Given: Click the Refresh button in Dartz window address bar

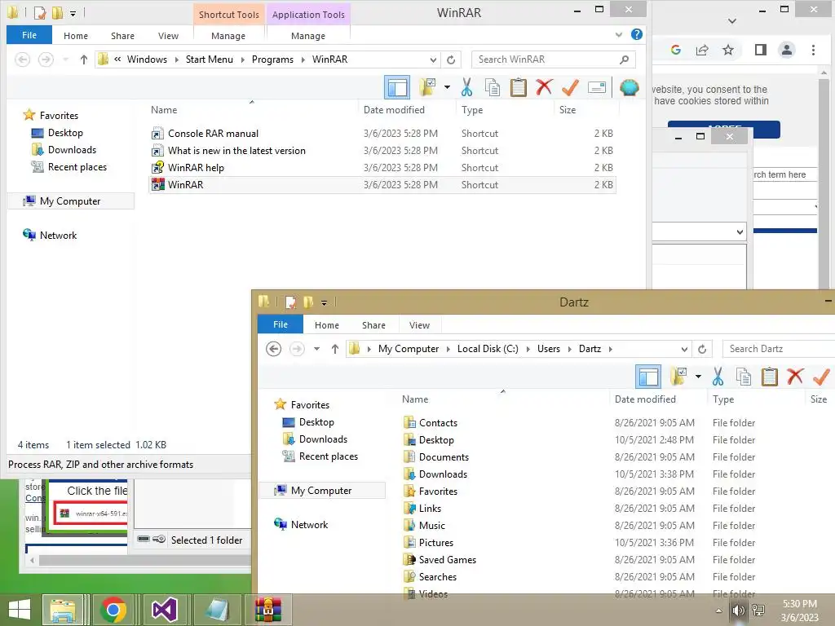Looking at the screenshot, I should [x=702, y=349].
